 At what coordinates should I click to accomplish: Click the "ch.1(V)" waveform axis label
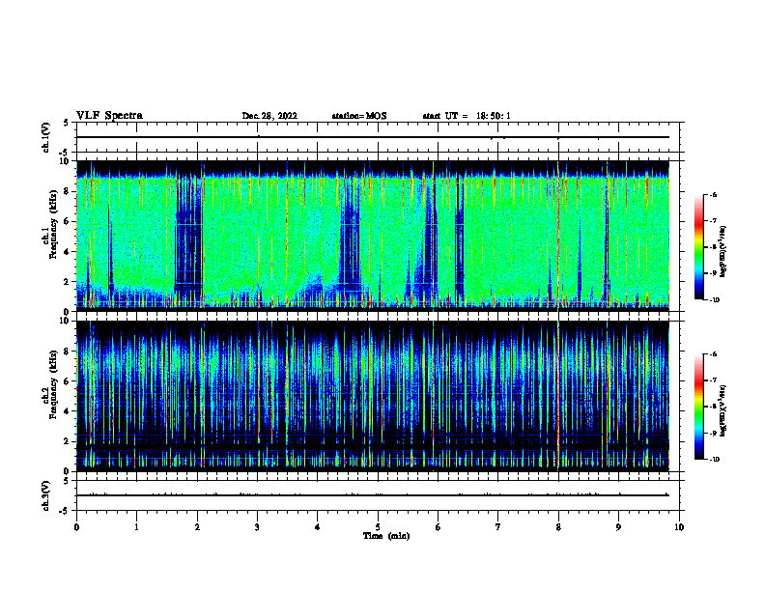(46, 137)
